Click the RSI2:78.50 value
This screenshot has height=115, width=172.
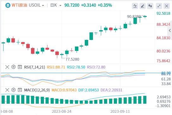tap(76, 67)
